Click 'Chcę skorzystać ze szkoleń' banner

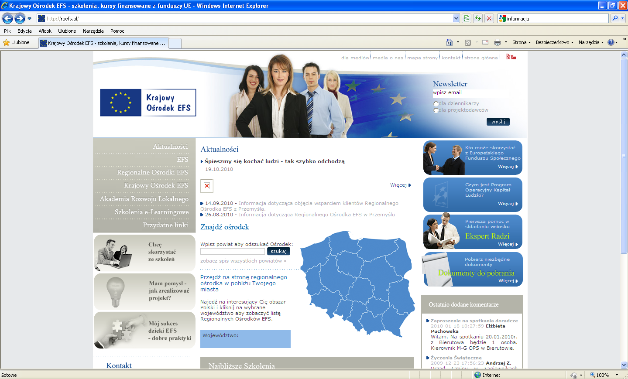(x=144, y=253)
